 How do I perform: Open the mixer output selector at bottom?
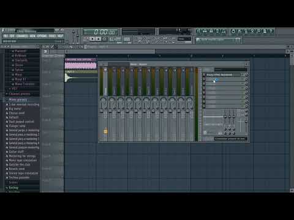tap(231, 139)
